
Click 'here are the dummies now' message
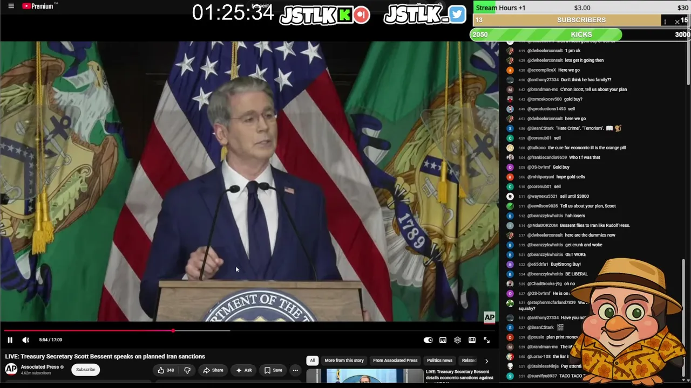pos(590,235)
